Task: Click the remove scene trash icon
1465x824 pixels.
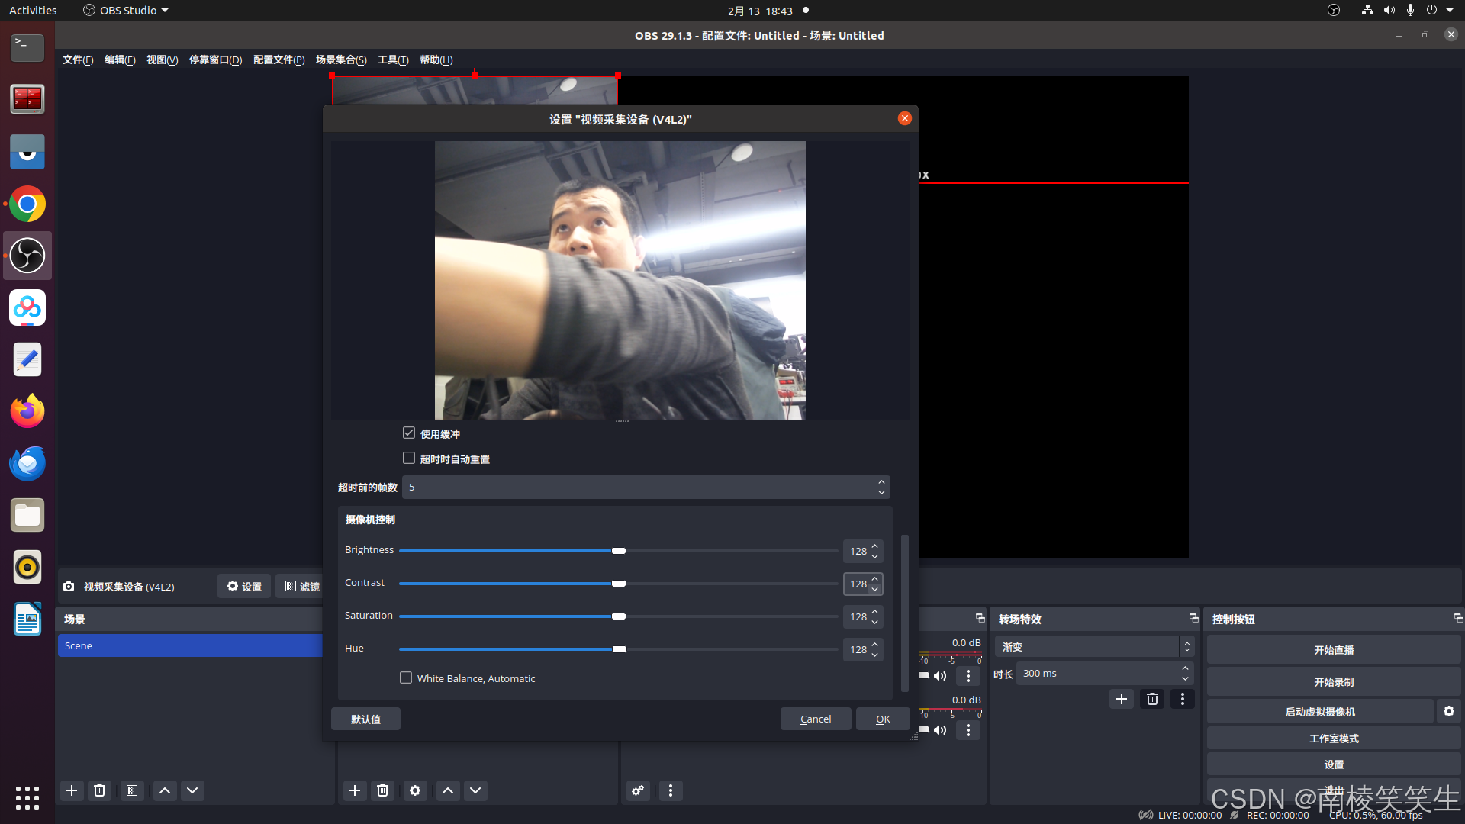Action: [99, 790]
